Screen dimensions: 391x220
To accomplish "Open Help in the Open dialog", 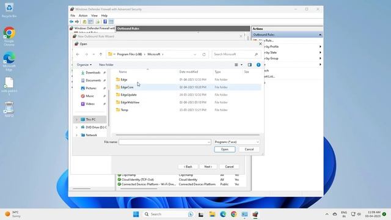I will (x=258, y=65).
